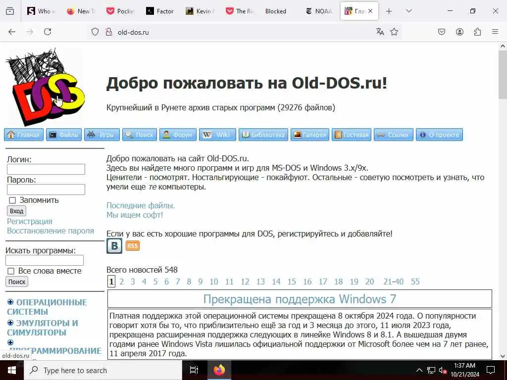
Task: Open the О проекте navigation button
Action: (439, 135)
